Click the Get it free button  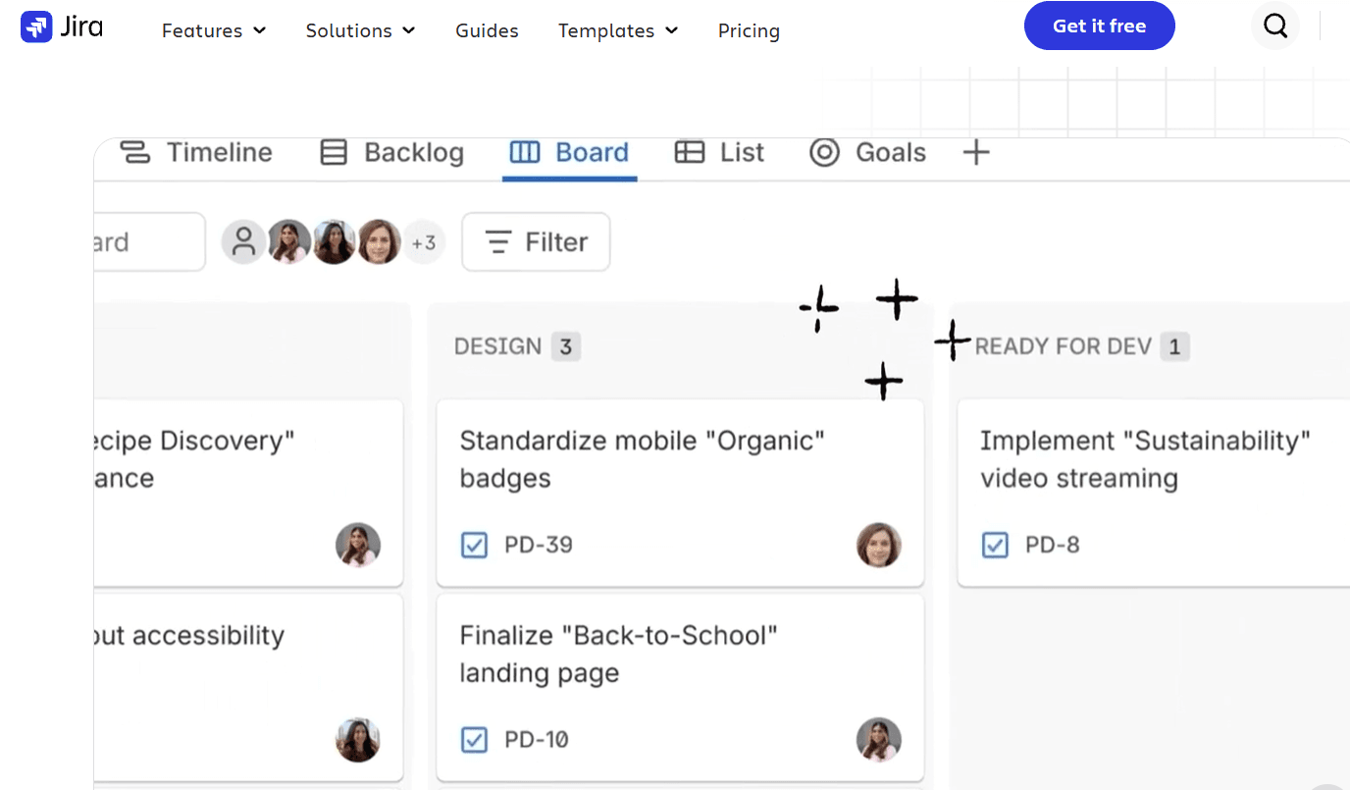[x=1099, y=26]
